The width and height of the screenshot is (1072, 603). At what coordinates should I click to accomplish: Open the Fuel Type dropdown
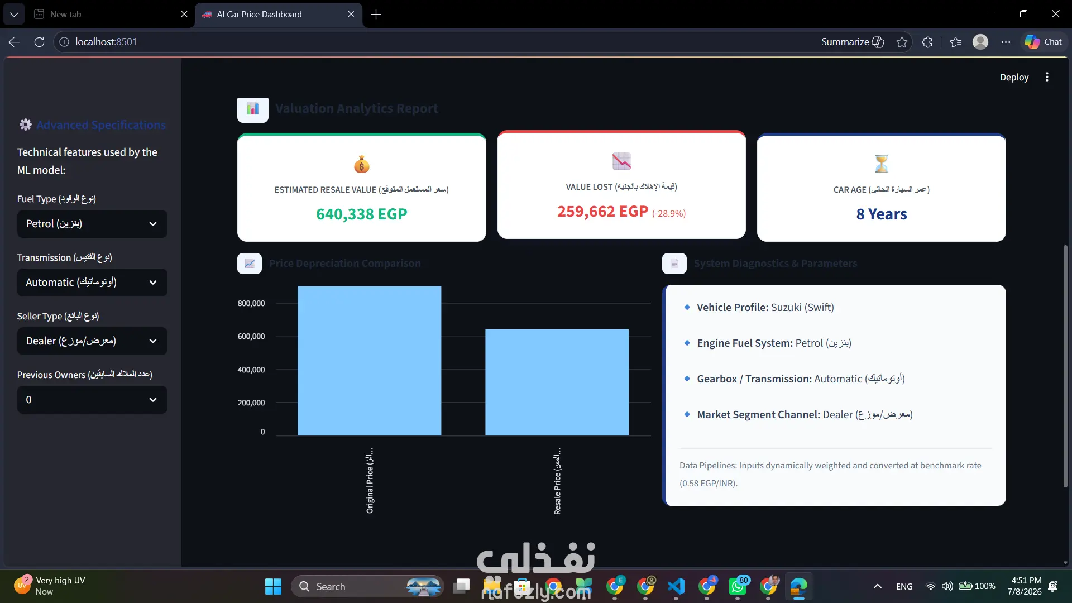(x=92, y=224)
